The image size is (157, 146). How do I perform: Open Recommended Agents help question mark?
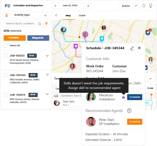[129, 111]
